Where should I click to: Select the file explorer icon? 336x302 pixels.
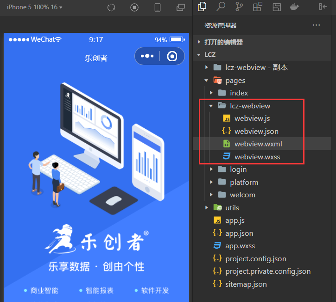click(202, 6)
